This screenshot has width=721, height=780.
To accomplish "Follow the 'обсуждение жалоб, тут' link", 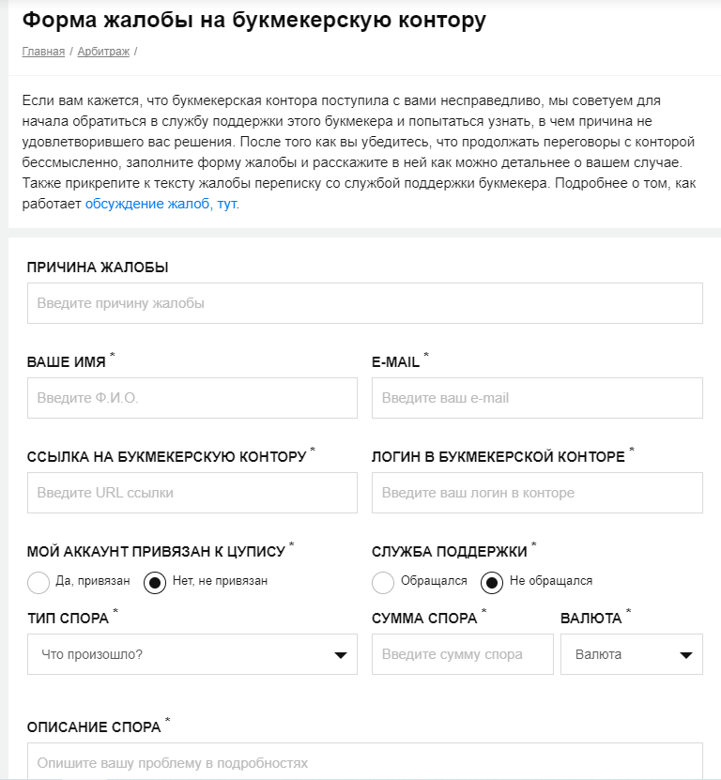I will [161, 204].
